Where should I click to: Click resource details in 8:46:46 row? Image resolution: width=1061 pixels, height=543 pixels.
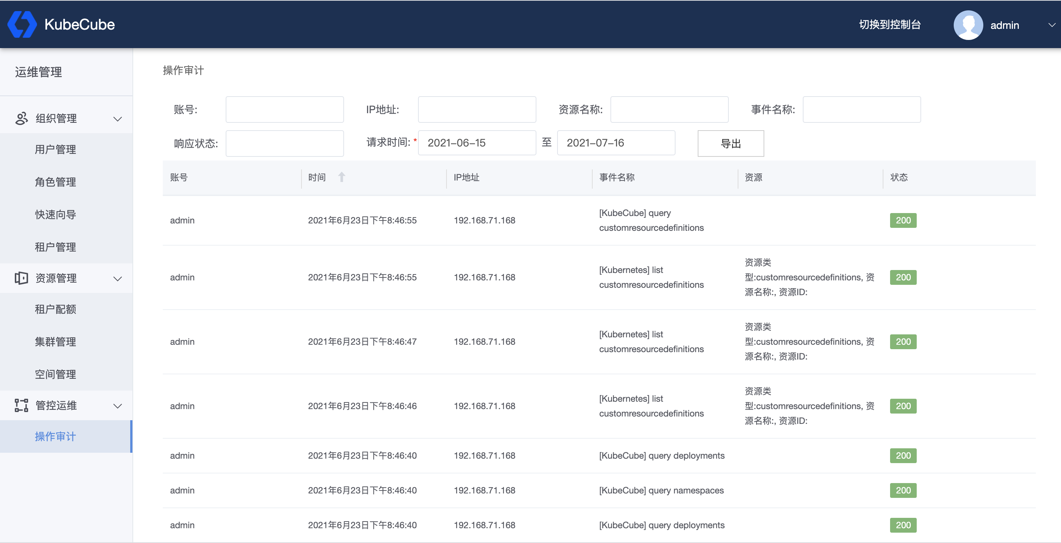[x=809, y=406]
